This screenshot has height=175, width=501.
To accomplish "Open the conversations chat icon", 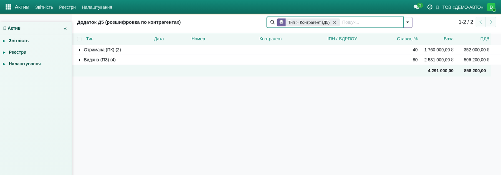I will [416, 7].
